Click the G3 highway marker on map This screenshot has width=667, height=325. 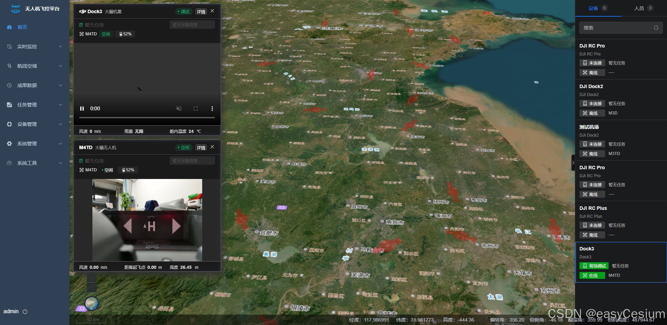coord(282,207)
